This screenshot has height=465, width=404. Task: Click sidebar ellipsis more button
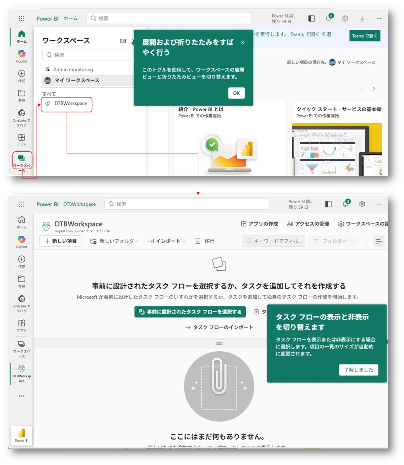[22, 396]
